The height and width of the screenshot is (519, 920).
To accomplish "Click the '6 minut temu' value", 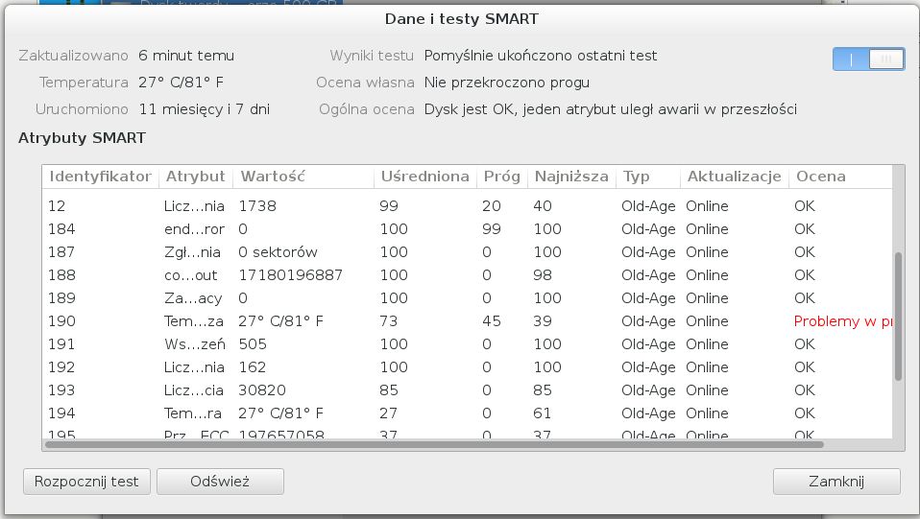I will coord(186,56).
